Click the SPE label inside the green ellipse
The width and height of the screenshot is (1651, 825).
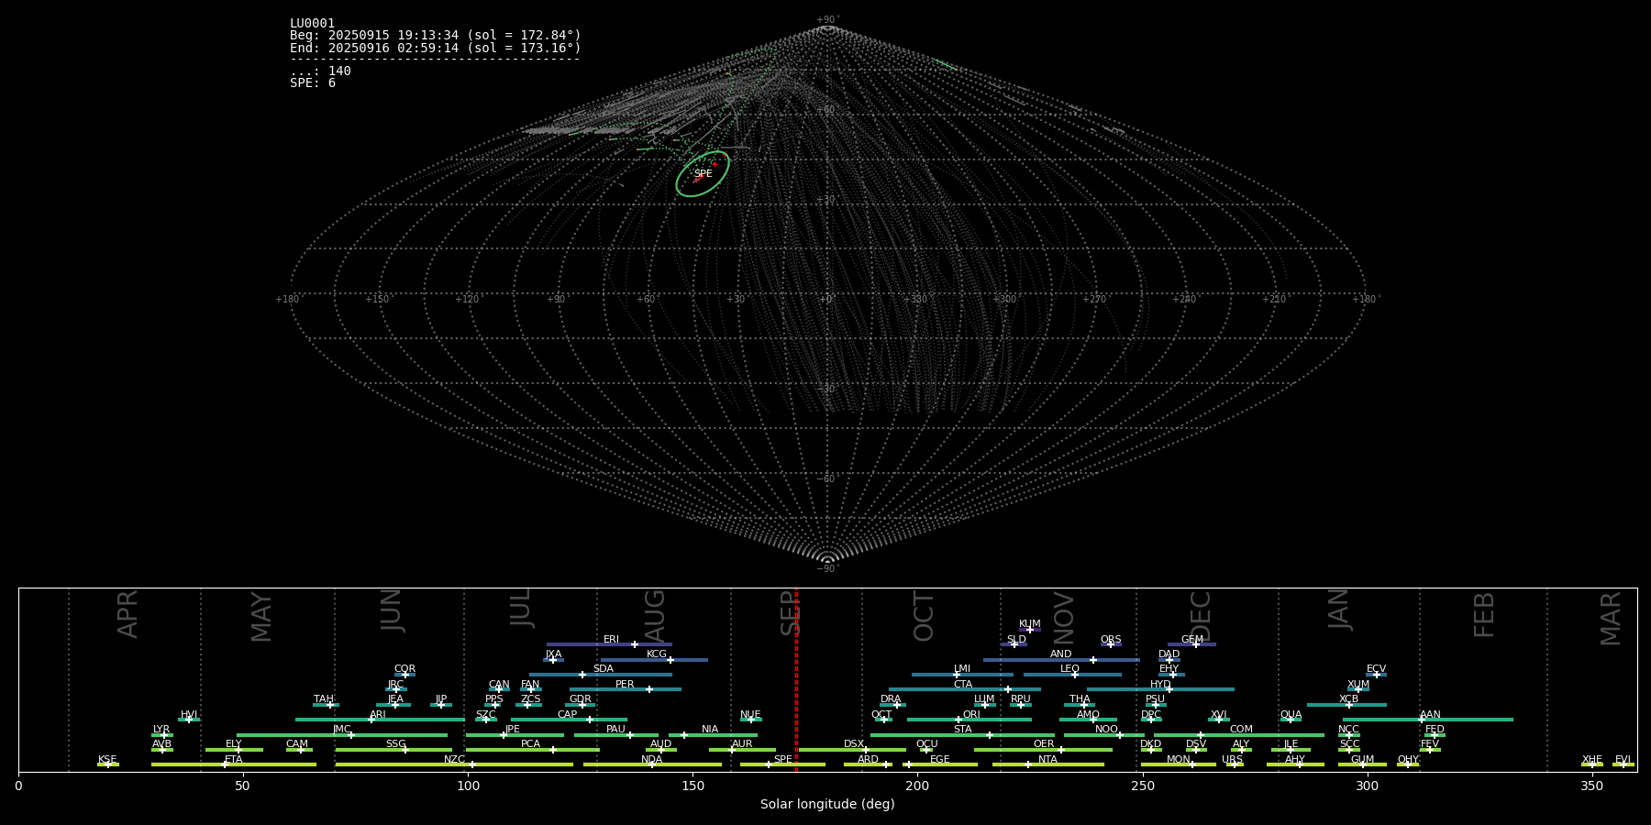pyautogui.click(x=703, y=173)
